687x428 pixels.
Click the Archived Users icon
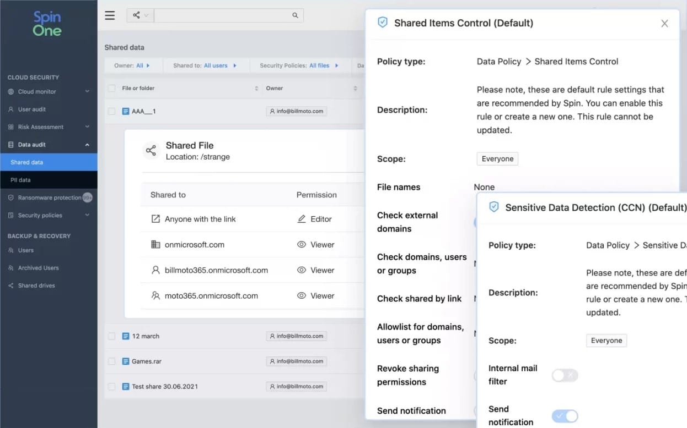tap(11, 268)
